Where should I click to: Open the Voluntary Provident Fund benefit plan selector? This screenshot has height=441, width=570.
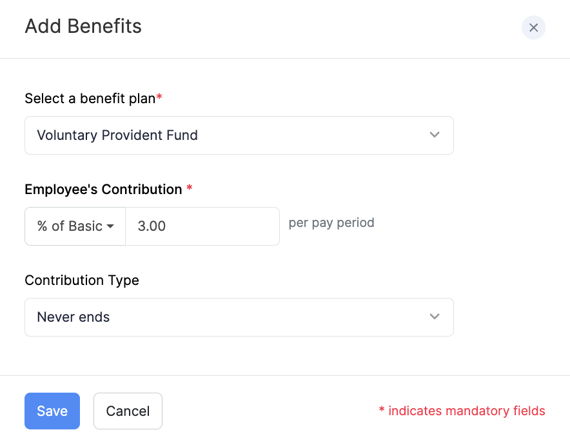(239, 135)
